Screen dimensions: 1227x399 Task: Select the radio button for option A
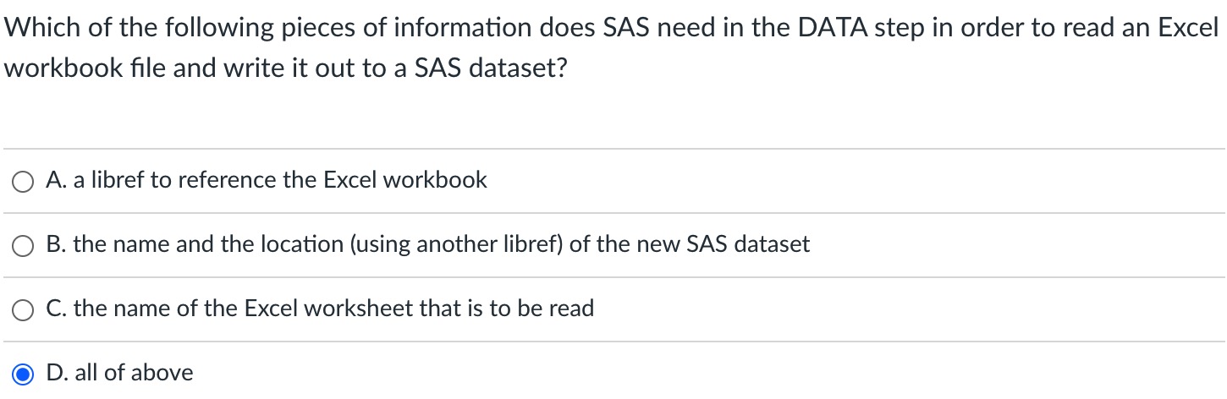click(x=23, y=182)
